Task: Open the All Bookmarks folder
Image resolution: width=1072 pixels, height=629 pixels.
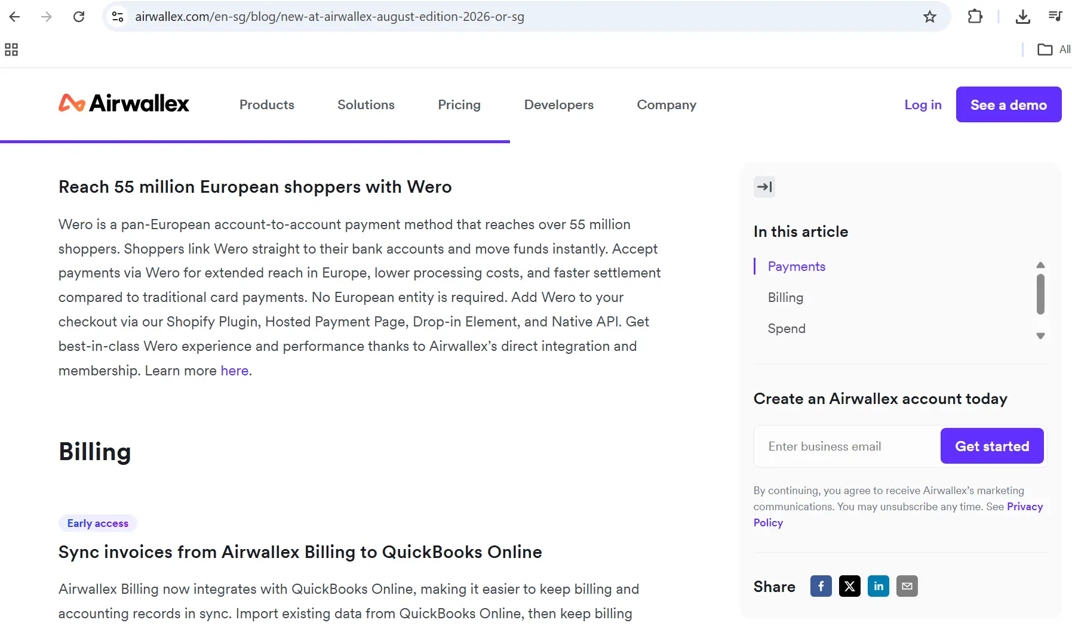Action: click(x=1053, y=50)
